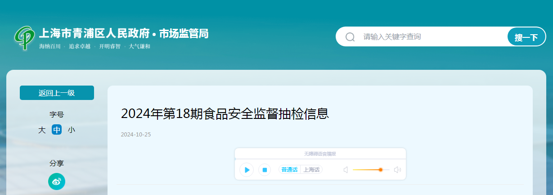Image resolution: width=553 pixels, height=195 pixels.
Task: Open the 上海市青浦区人民政府 site title link
Action: click(94, 33)
